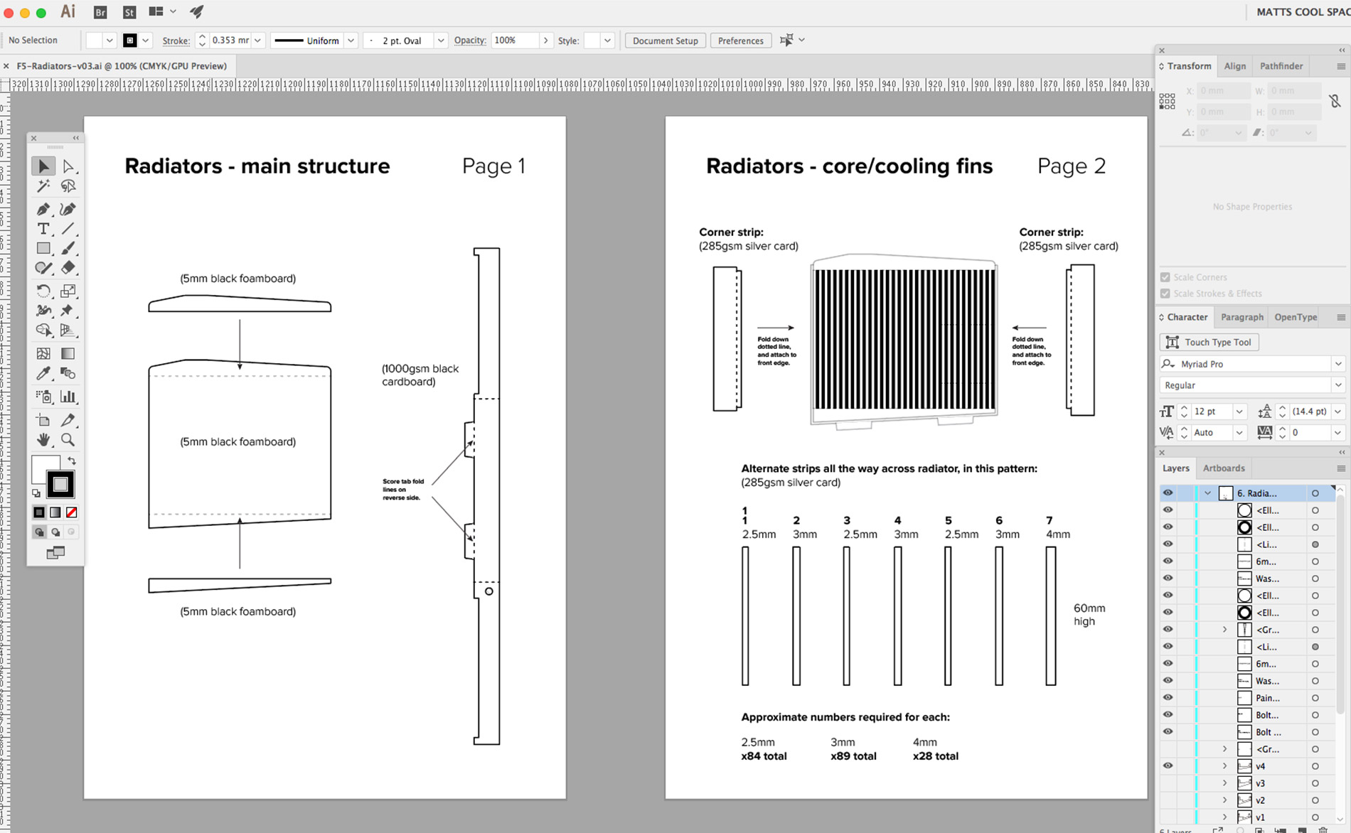Open the Myriad Pro font family dropdown
The height and width of the screenshot is (833, 1351).
click(x=1338, y=363)
